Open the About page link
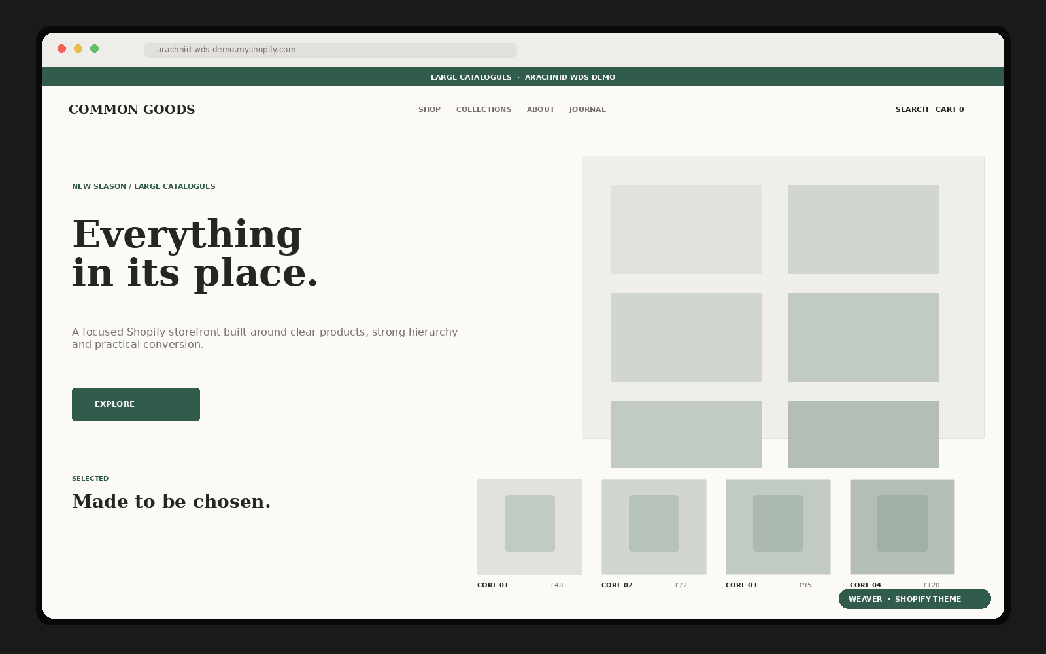This screenshot has width=1046, height=654. pyautogui.click(x=541, y=109)
